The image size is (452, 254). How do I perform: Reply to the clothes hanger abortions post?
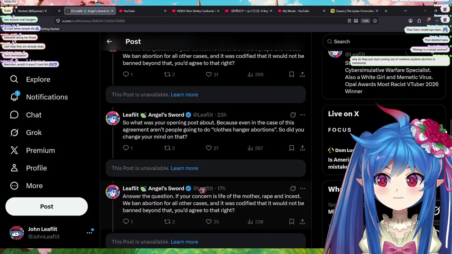(x=127, y=148)
